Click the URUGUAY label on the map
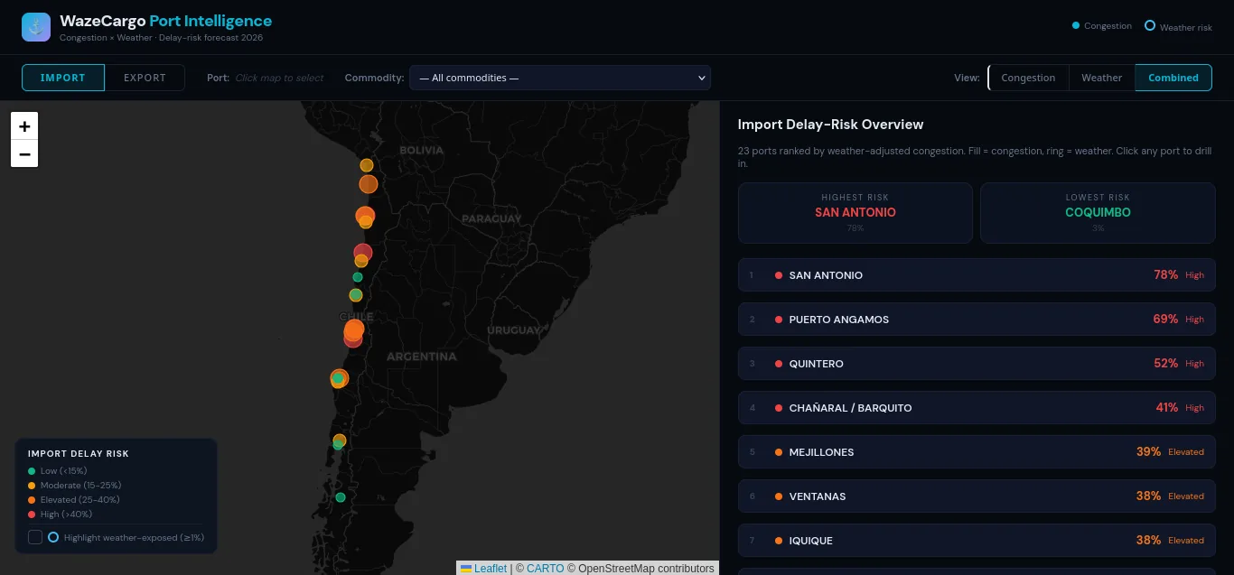Viewport: 1234px width, 575px height. coord(513,330)
